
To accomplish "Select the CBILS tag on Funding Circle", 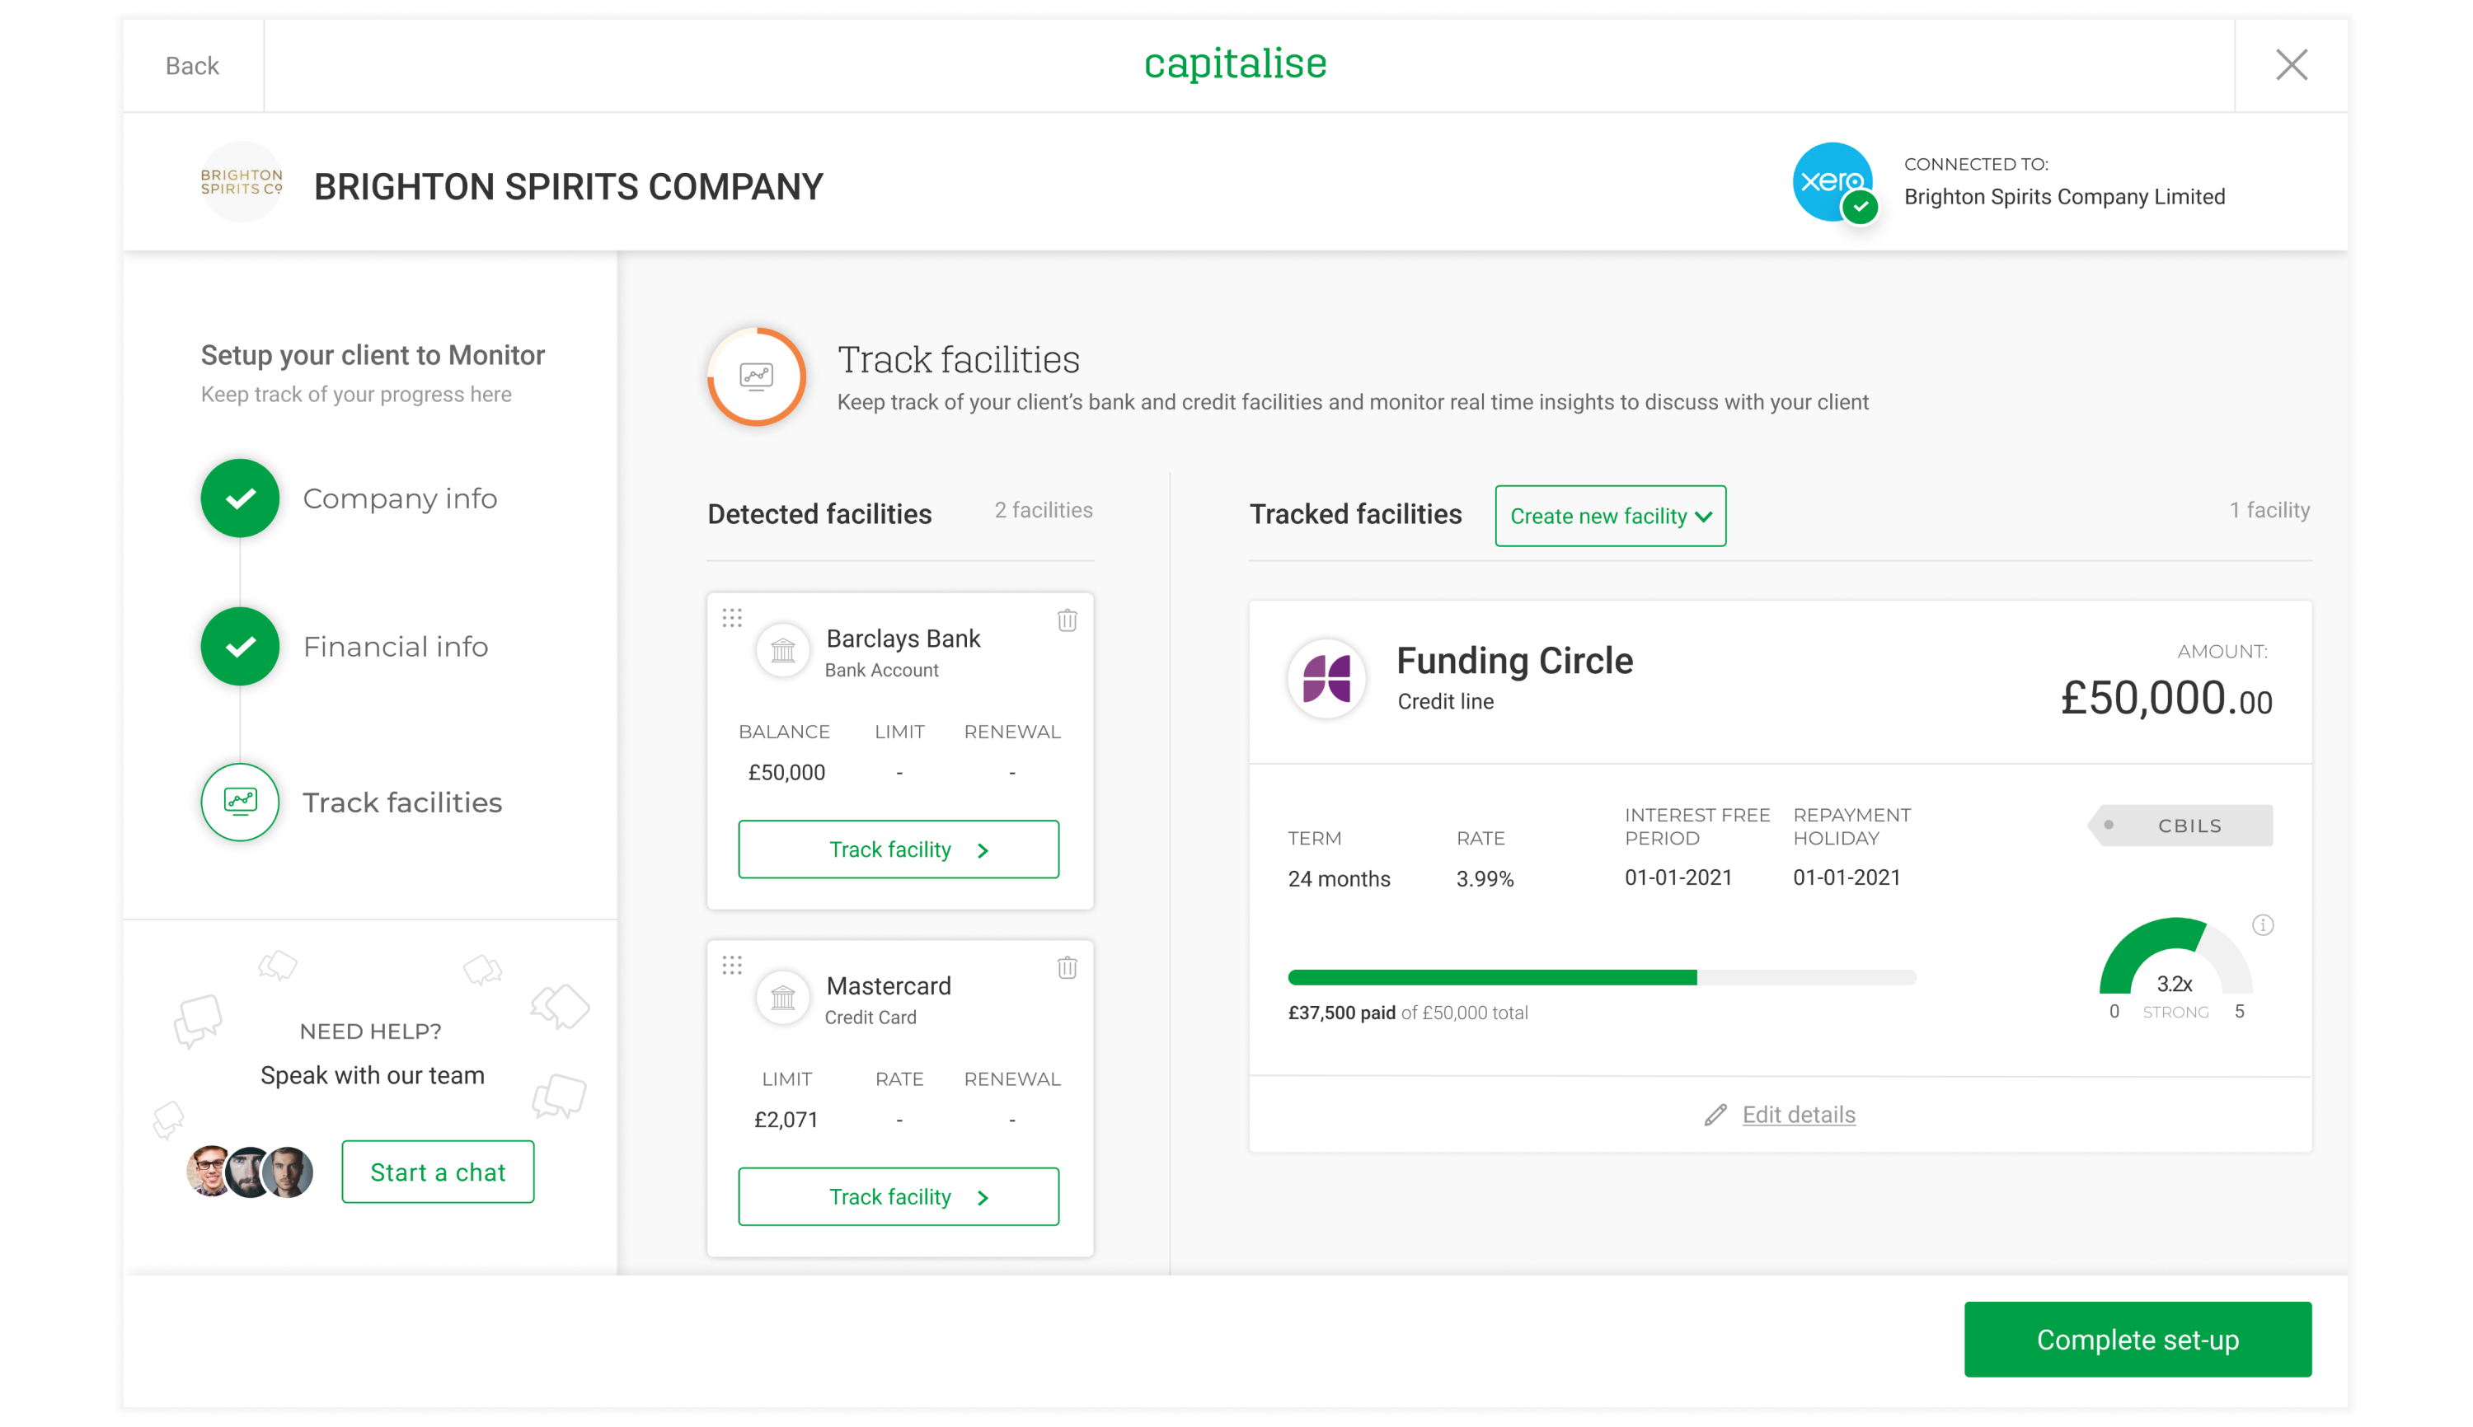I will point(2182,826).
